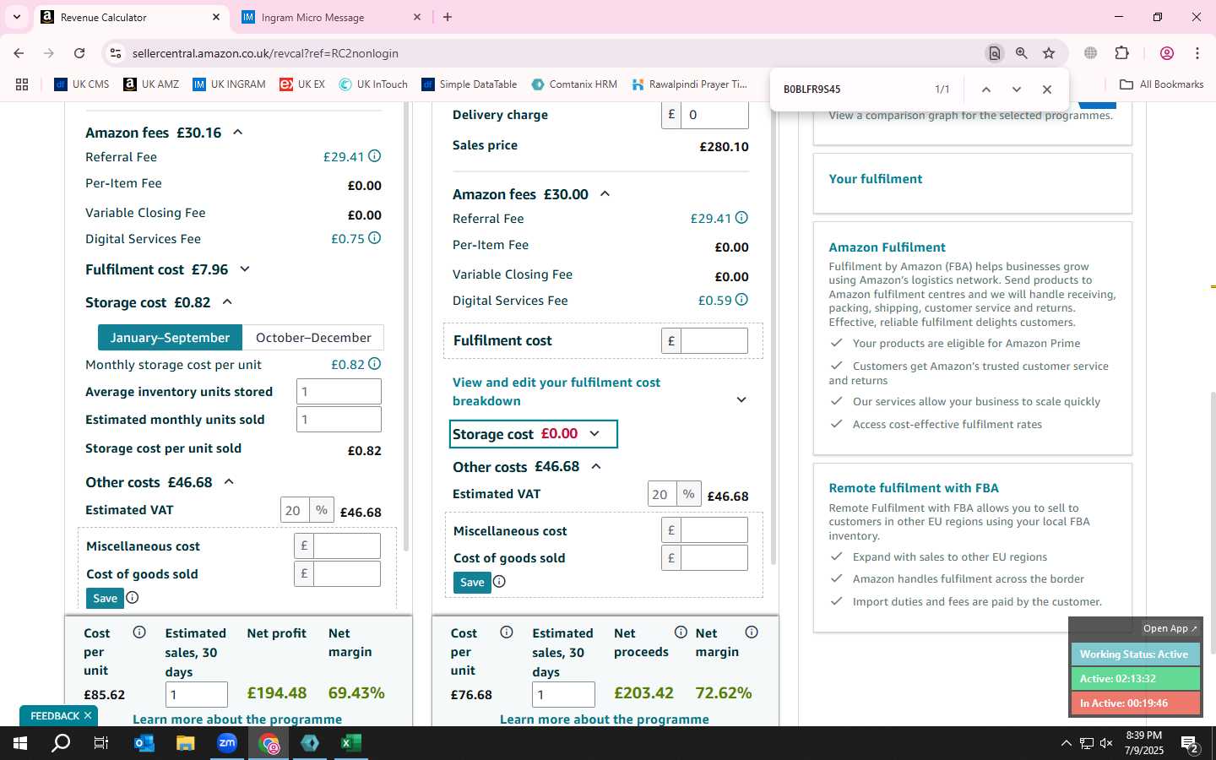This screenshot has width=1216, height=760.
Task: Open Chrome's three-dot menu
Action: click(x=1197, y=53)
